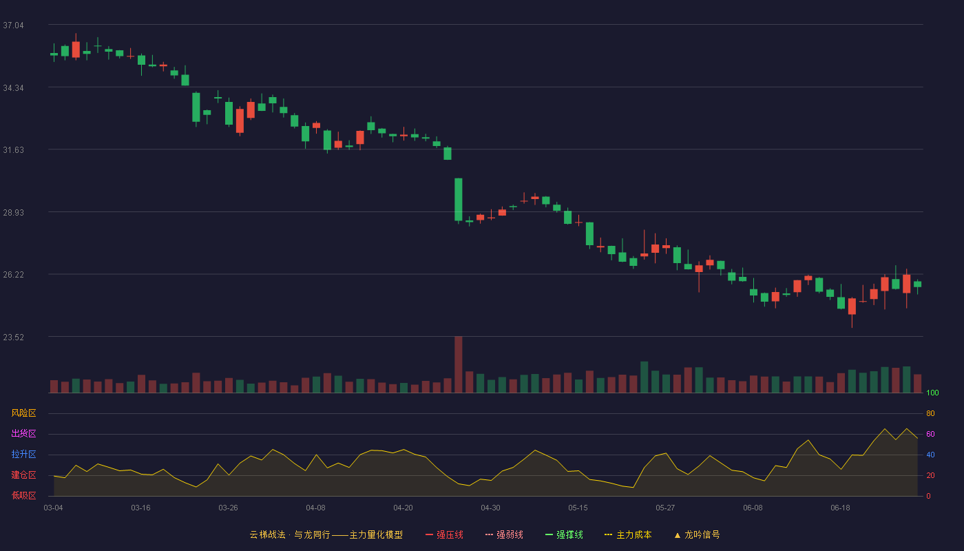Toggle the 强压线 legend entry
The image size is (964, 551).
click(444, 534)
